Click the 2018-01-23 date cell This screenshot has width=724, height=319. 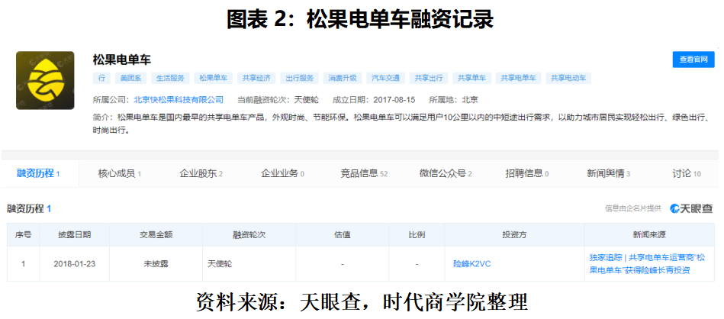[x=75, y=264]
